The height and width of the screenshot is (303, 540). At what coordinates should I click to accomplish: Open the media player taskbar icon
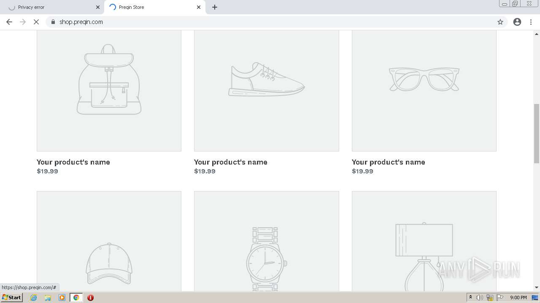click(62, 298)
